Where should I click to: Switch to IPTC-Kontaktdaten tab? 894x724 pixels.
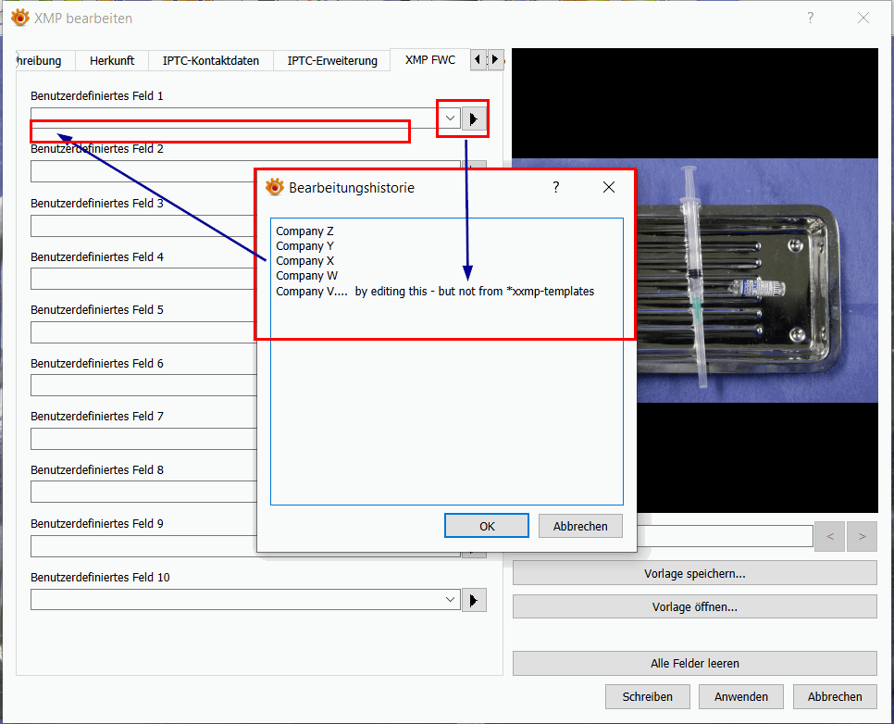(211, 60)
